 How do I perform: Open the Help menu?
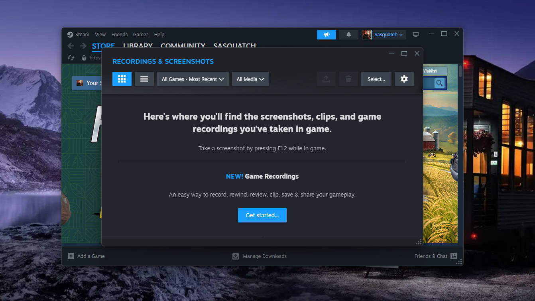click(x=159, y=35)
